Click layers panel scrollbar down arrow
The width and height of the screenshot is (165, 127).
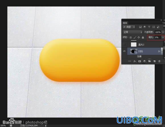[x=164, y=58]
